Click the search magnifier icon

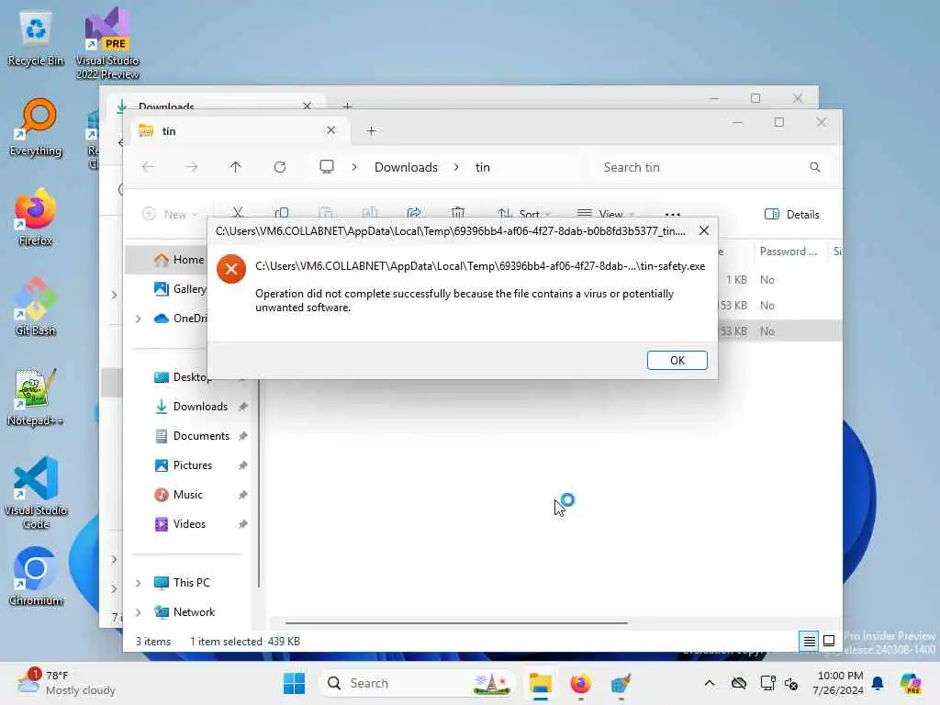815,167
